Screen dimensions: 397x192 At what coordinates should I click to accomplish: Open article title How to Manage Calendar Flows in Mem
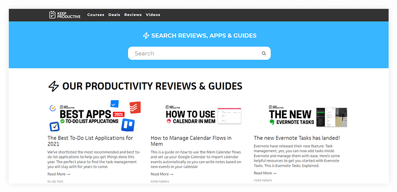click(x=191, y=141)
